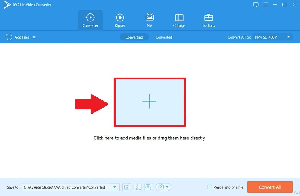The width and height of the screenshot is (300, 196).
Task: Toggle the lightning high-speed conversion icon
Action: pos(138,187)
